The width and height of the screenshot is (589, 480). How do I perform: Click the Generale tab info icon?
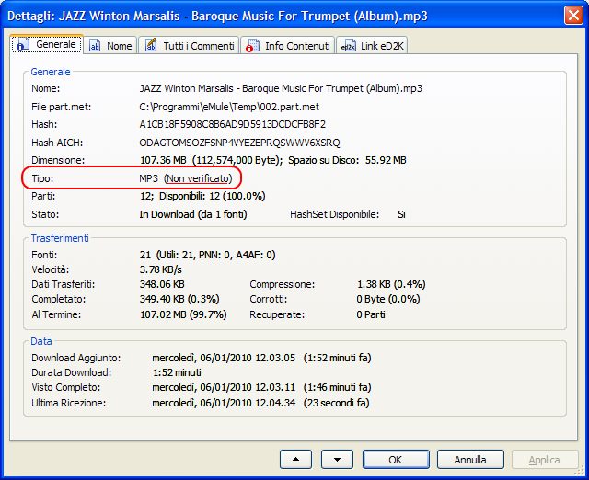point(22,45)
